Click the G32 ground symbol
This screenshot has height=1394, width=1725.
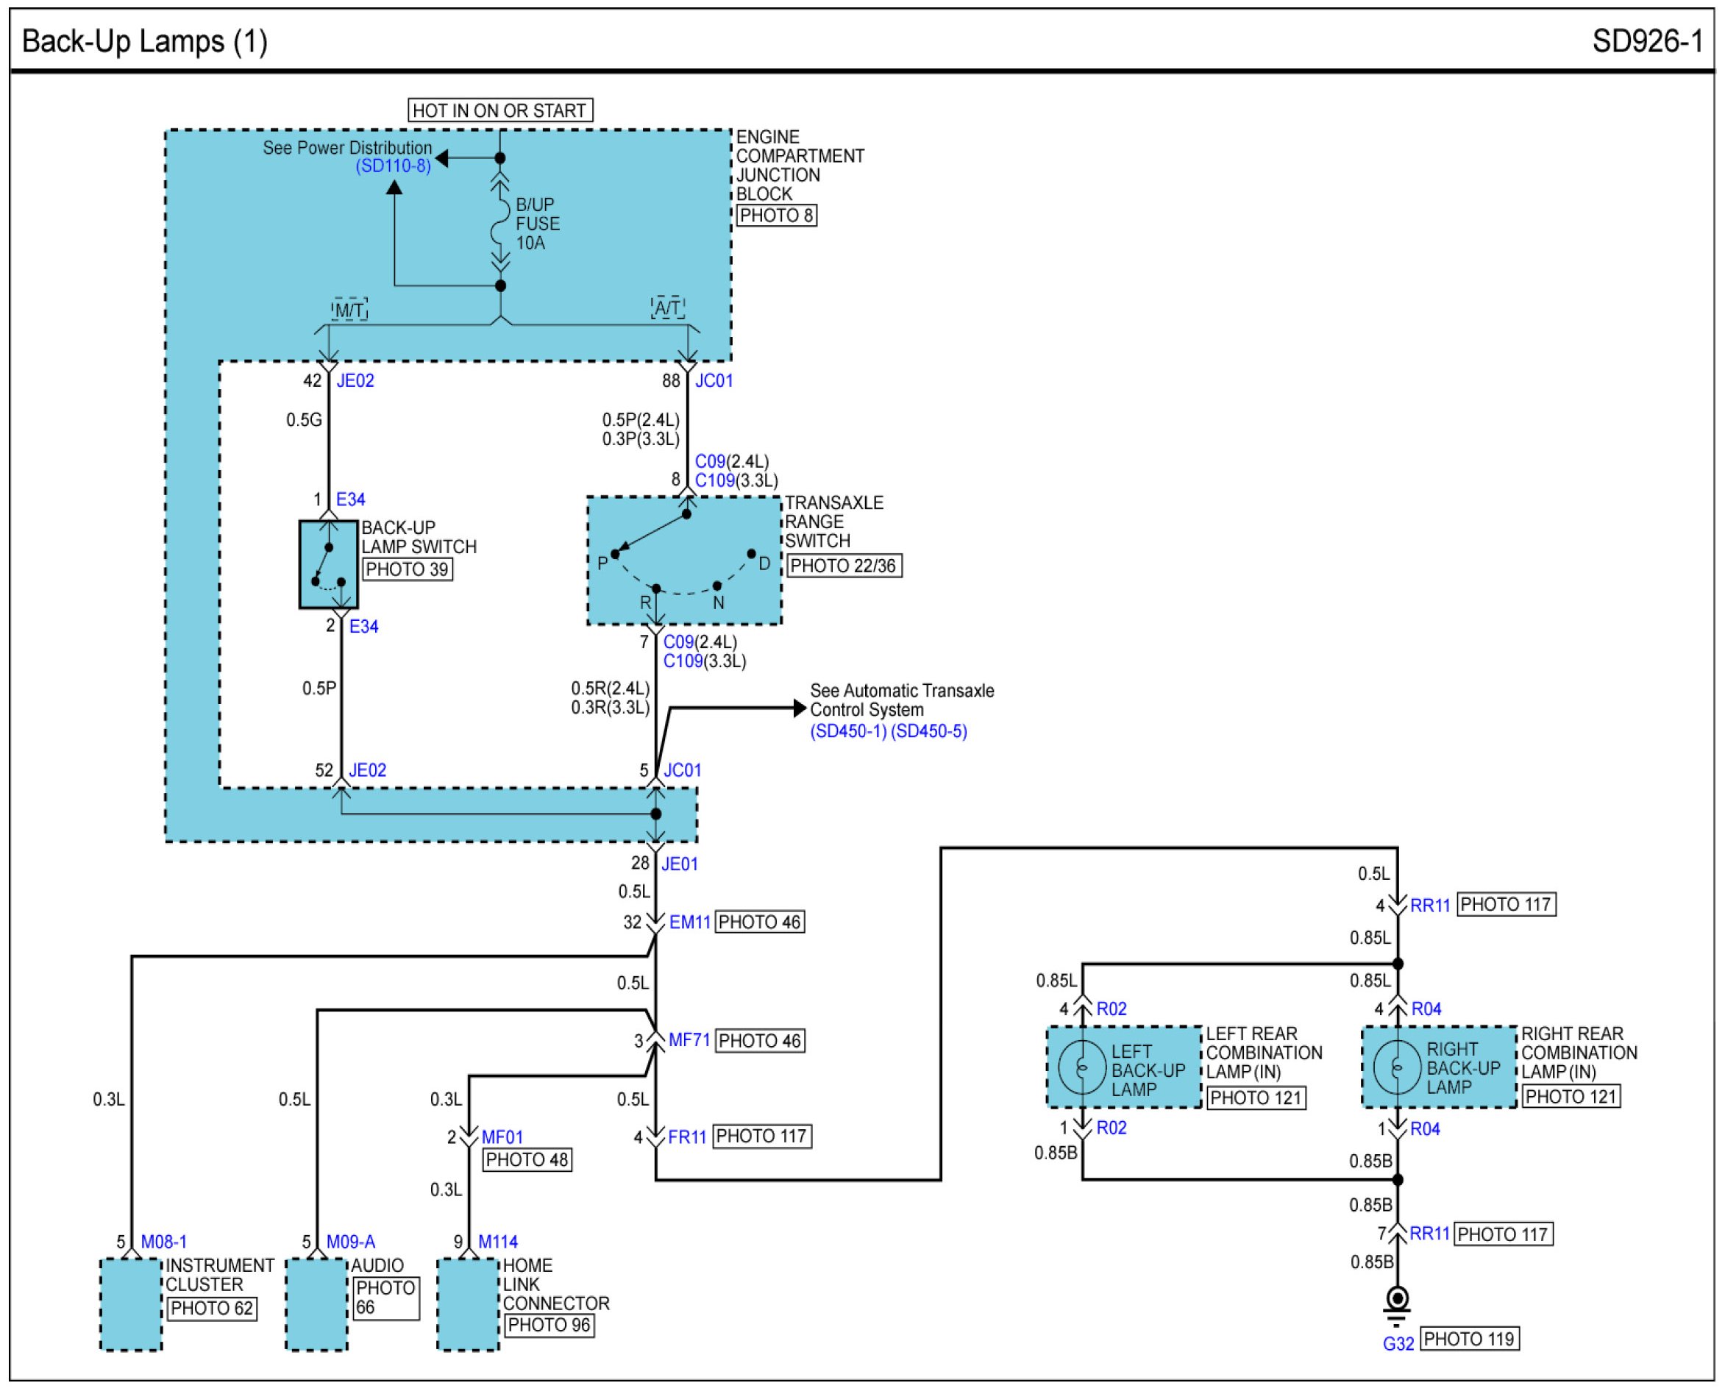click(1398, 1300)
